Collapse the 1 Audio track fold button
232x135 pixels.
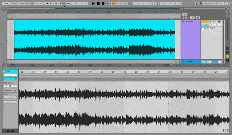[183, 22]
